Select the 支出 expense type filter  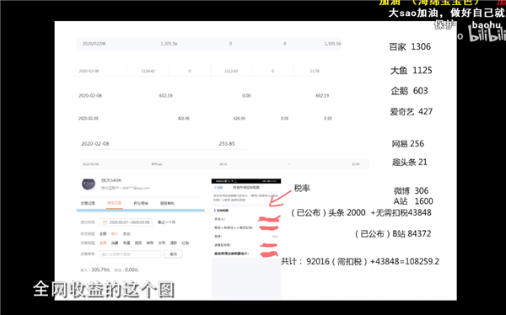[126, 234]
